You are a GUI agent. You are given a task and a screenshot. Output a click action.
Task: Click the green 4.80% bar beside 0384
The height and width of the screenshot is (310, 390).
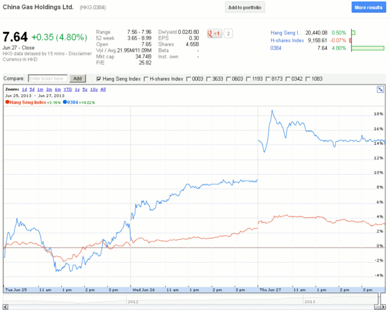(368, 48)
